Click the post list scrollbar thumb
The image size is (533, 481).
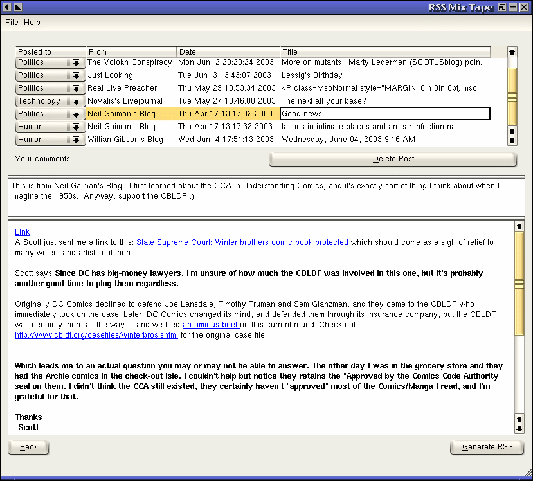click(x=512, y=96)
